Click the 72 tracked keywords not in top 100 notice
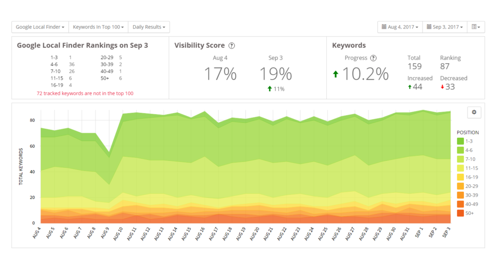The height and width of the screenshot is (277, 494). [85, 94]
